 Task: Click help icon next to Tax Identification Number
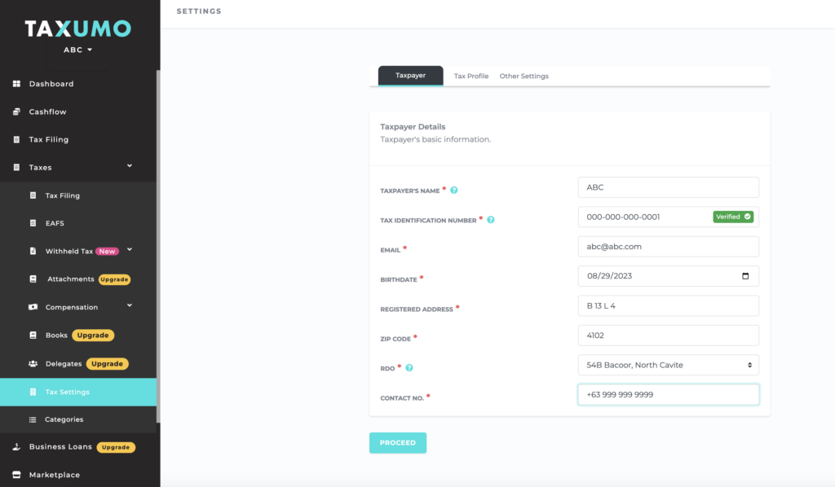(x=491, y=220)
